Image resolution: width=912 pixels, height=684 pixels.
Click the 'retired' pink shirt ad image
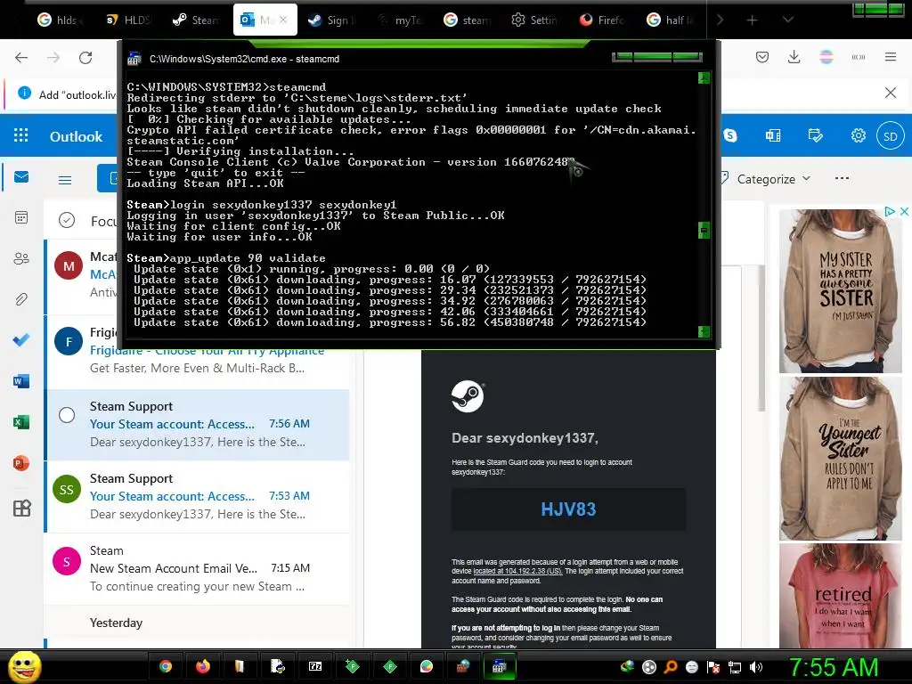point(840,596)
